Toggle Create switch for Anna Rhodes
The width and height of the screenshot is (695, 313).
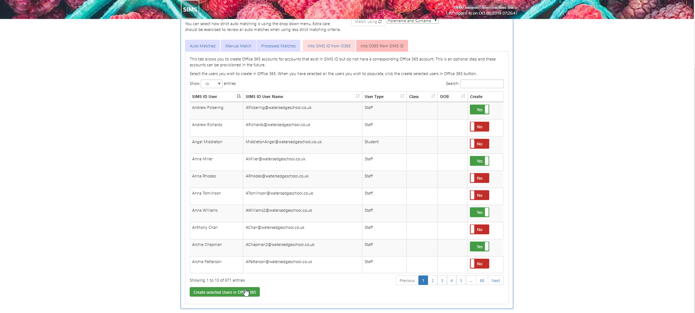pyautogui.click(x=479, y=178)
